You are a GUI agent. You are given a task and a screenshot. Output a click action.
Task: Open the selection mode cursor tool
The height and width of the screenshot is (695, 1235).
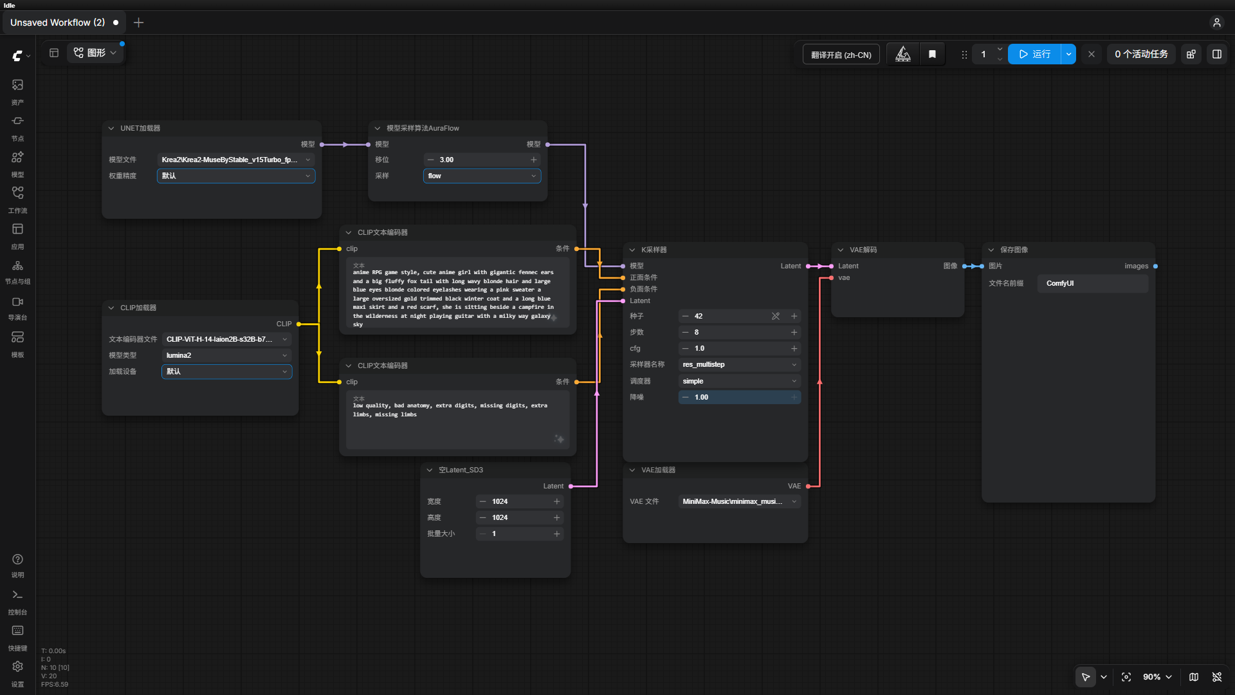click(x=1086, y=677)
